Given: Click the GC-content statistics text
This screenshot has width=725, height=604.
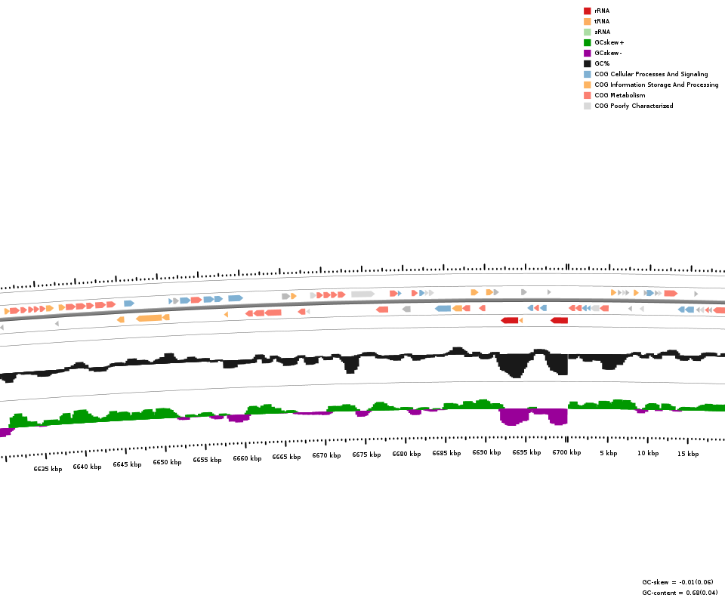Looking at the screenshot, I should tap(680, 593).
